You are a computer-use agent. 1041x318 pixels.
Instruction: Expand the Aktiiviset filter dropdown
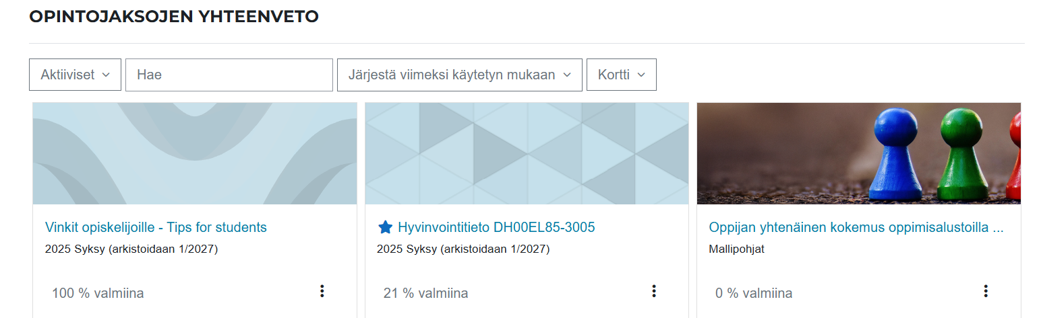pyautogui.click(x=75, y=75)
